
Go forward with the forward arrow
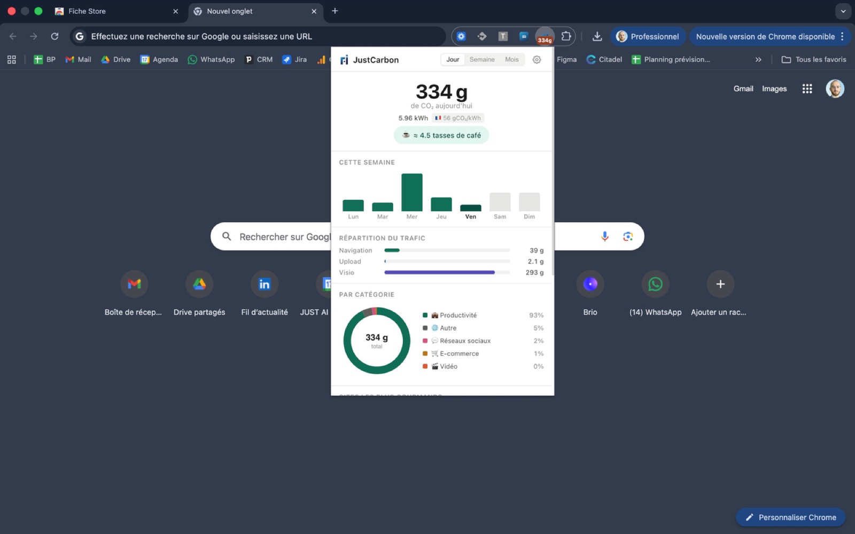(x=34, y=36)
